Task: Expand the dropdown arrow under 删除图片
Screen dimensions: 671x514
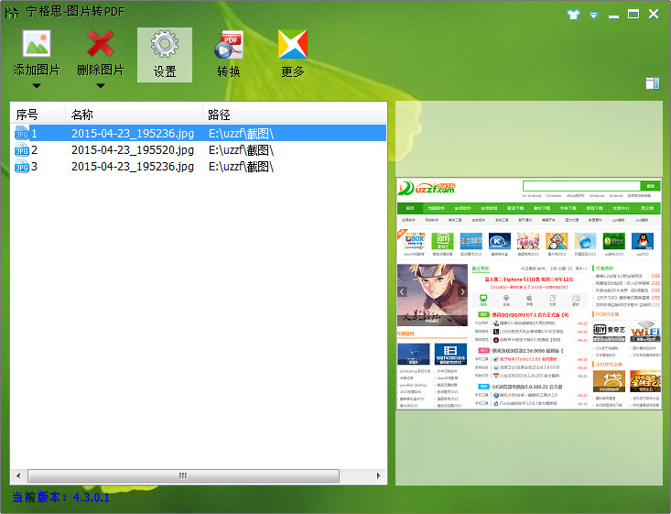Action: click(101, 87)
